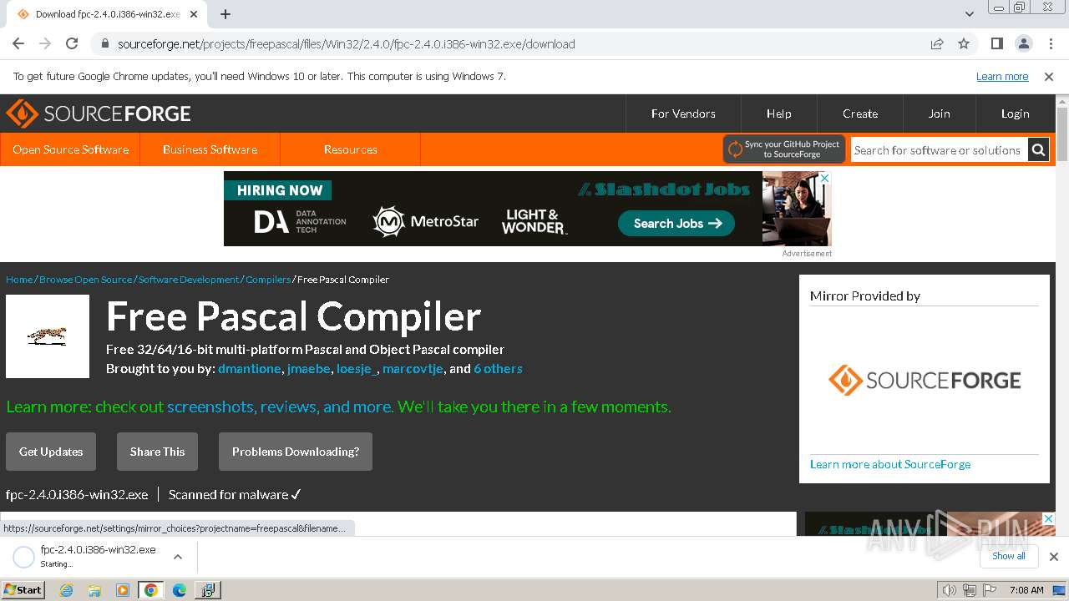The height and width of the screenshot is (601, 1069).
Task: Open the Windows Start button
Action: click(x=23, y=589)
